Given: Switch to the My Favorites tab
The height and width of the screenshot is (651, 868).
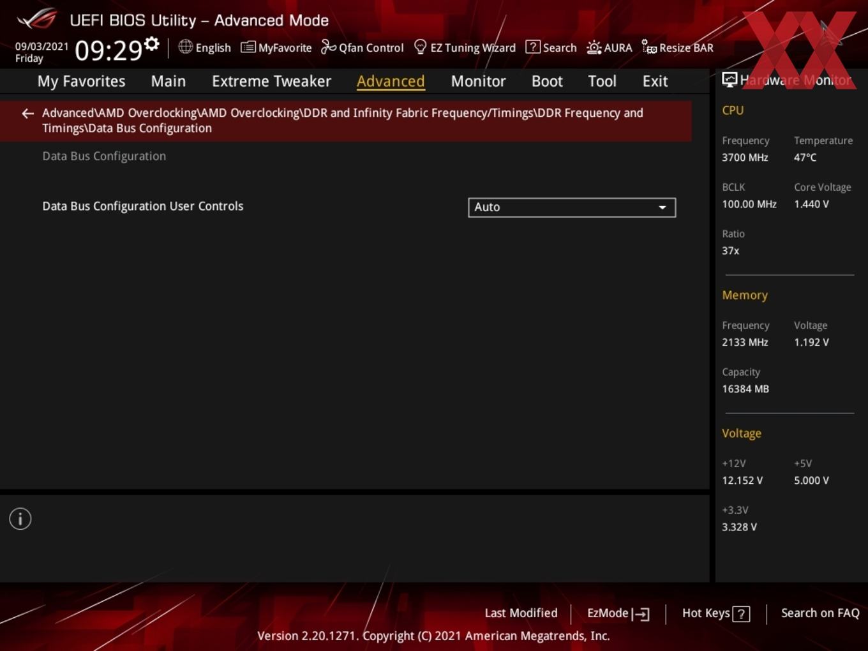Looking at the screenshot, I should (x=81, y=81).
